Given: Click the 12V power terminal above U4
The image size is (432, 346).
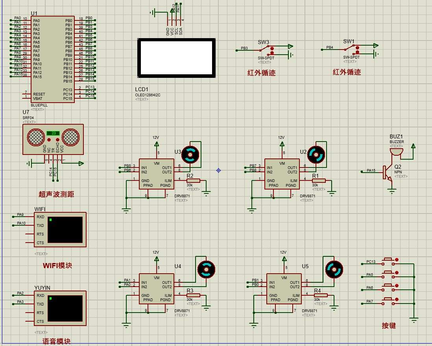Looking at the screenshot, I should [157, 259].
